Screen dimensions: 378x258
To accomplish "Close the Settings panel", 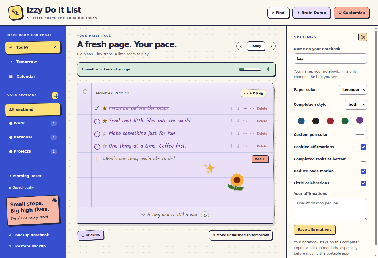I will [x=363, y=37].
